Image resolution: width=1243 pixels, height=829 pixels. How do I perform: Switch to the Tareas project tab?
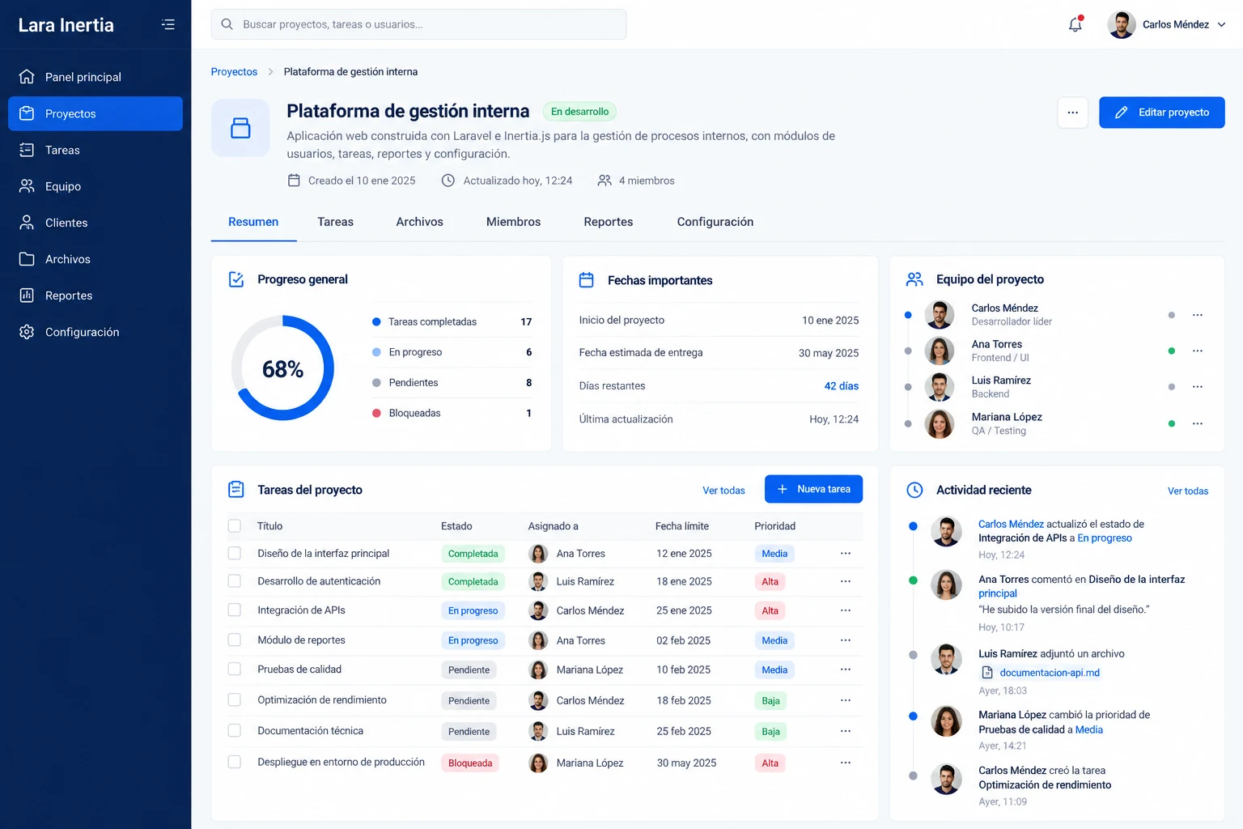click(336, 222)
